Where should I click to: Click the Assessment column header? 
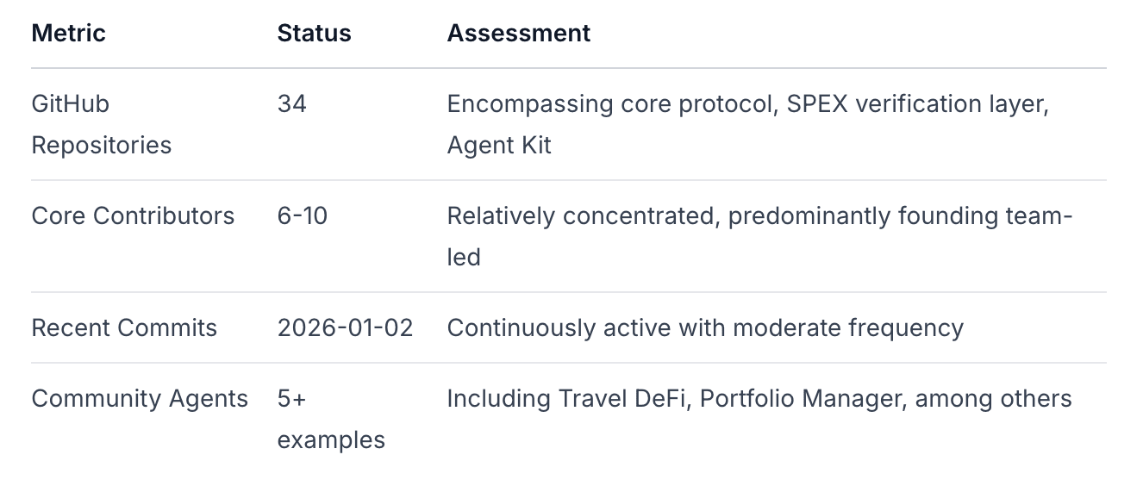(x=518, y=34)
